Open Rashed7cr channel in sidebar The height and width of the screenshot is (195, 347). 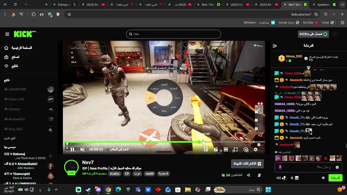pyautogui.click(x=29, y=119)
